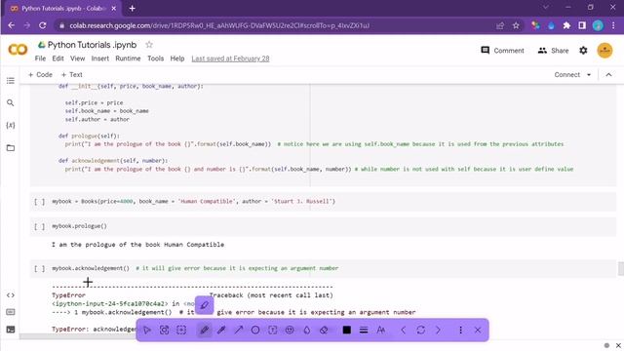
Task: Open the variables {x} panel
Action: pos(11,126)
